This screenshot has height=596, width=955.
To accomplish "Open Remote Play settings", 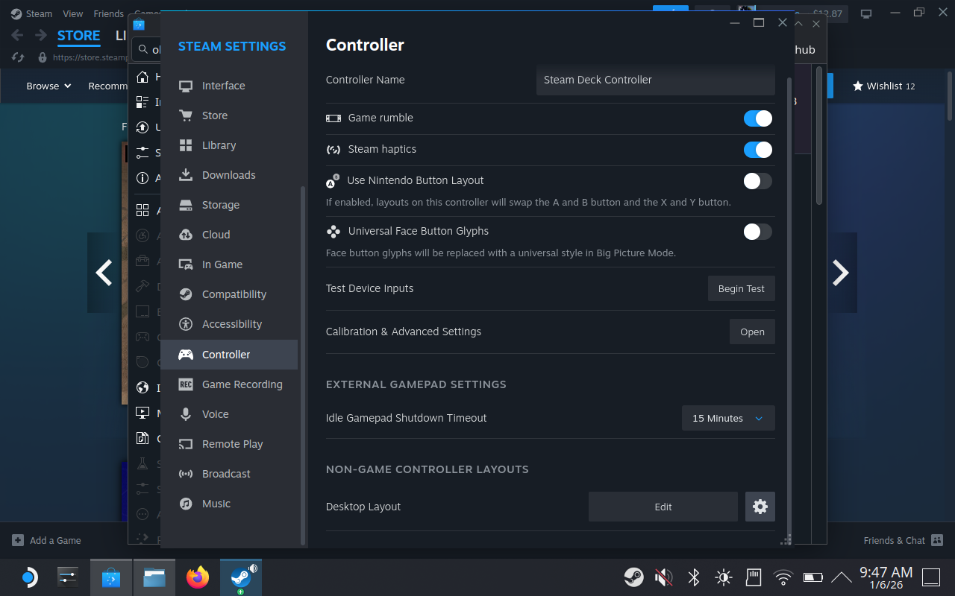I will point(233,443).
